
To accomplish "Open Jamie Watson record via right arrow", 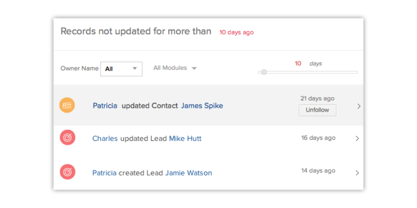I will (357, 173).
